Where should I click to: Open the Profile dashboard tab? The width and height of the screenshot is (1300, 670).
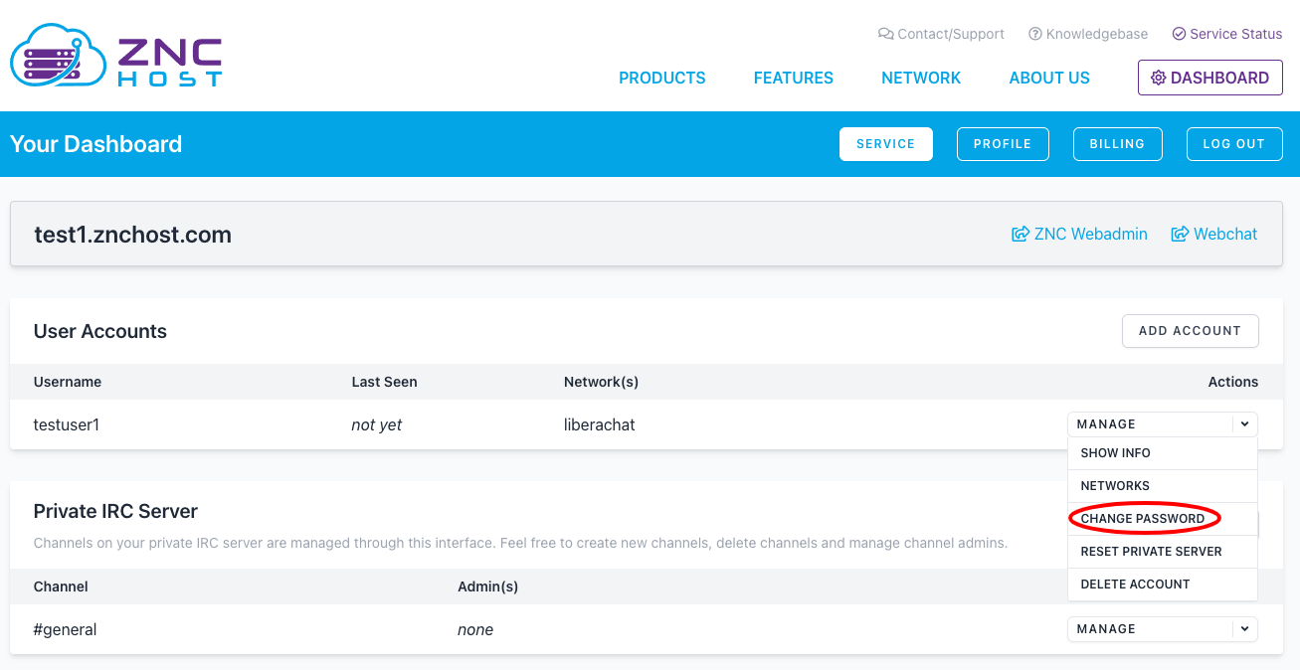coord(1002,144)
